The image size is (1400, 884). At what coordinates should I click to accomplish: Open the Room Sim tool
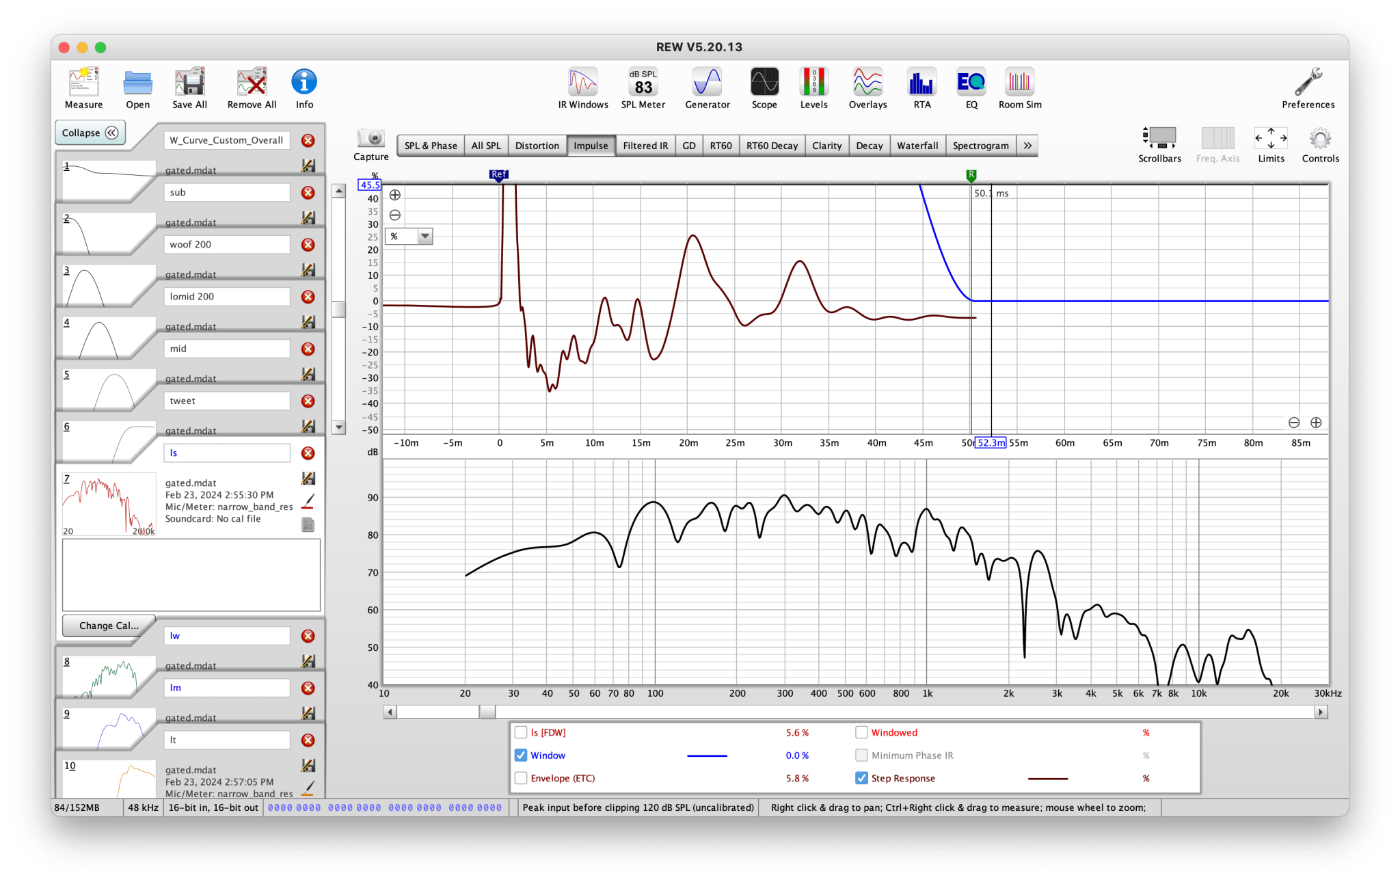(1019, 88)
